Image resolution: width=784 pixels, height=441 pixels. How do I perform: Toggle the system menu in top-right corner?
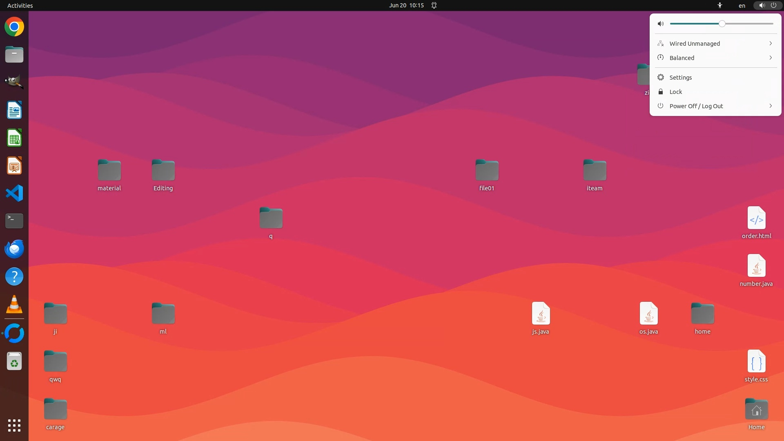point(767,5)
